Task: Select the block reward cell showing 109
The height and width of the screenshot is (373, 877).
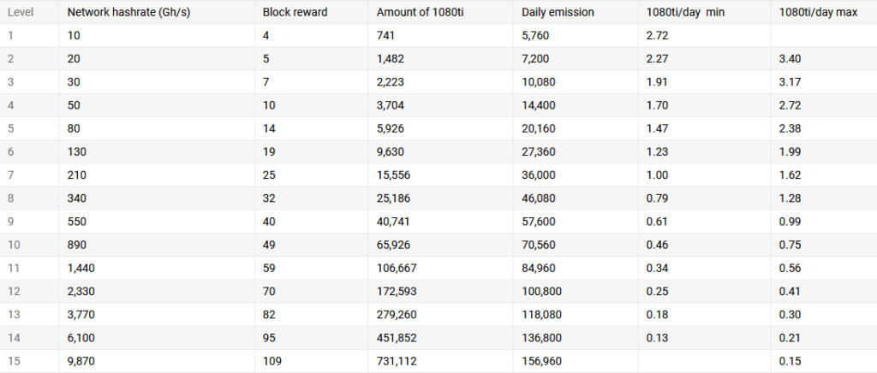Action: [311, 361]
